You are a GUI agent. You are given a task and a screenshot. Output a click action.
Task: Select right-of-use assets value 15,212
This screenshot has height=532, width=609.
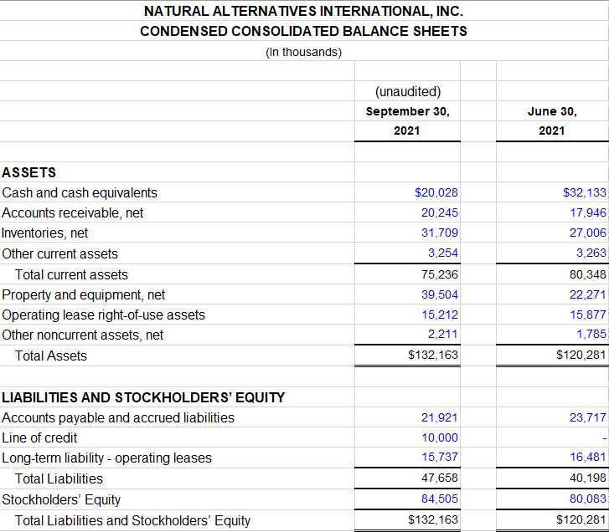click(440, 315)
